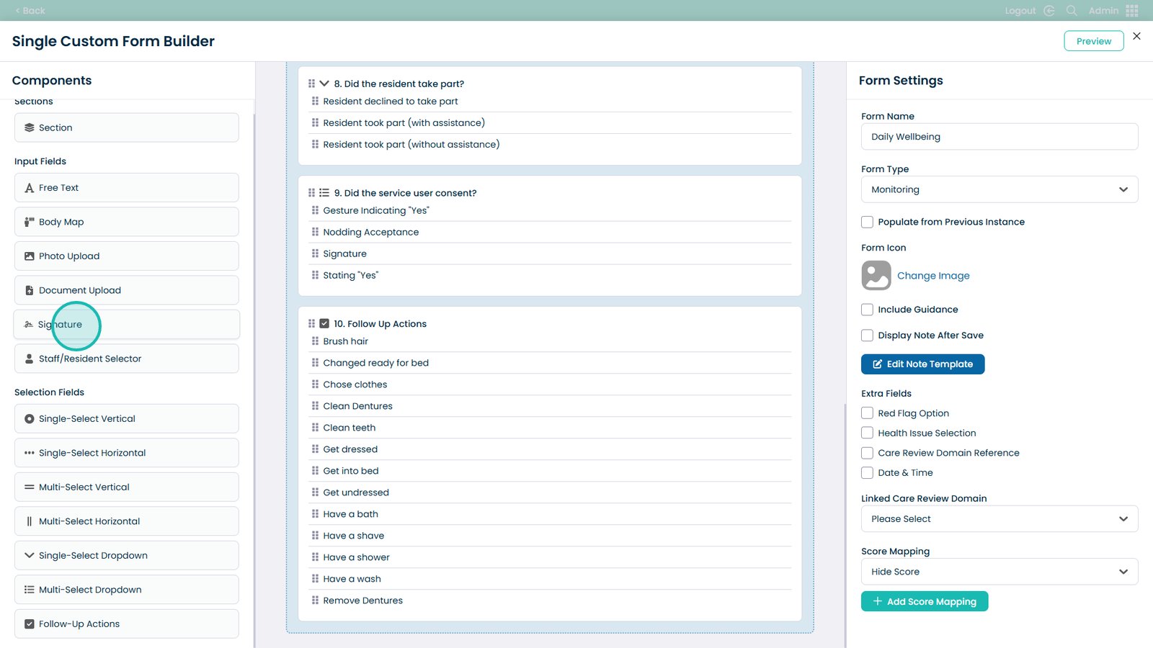The image size is (1153, 648).
Task: Click drag handle beside 'Brush hair'
Action: (315, 341)
